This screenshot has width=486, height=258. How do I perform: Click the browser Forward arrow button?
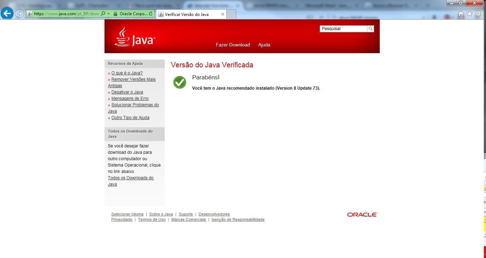pyautogui.click(x=19, y=14)
